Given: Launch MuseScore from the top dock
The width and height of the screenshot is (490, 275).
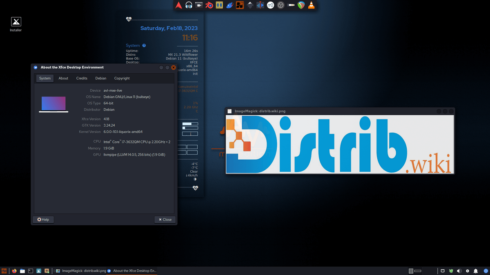Looking at the screenshot, I should point(270,5).
